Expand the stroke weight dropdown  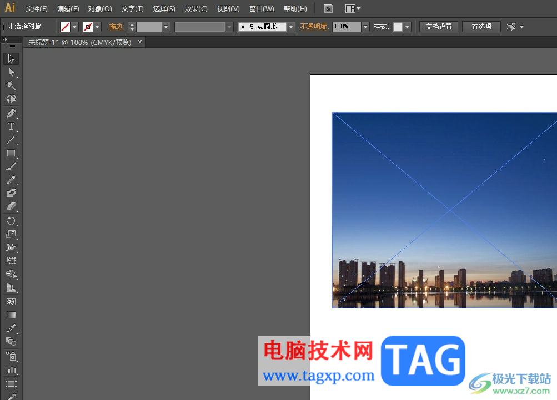[166, 27]
